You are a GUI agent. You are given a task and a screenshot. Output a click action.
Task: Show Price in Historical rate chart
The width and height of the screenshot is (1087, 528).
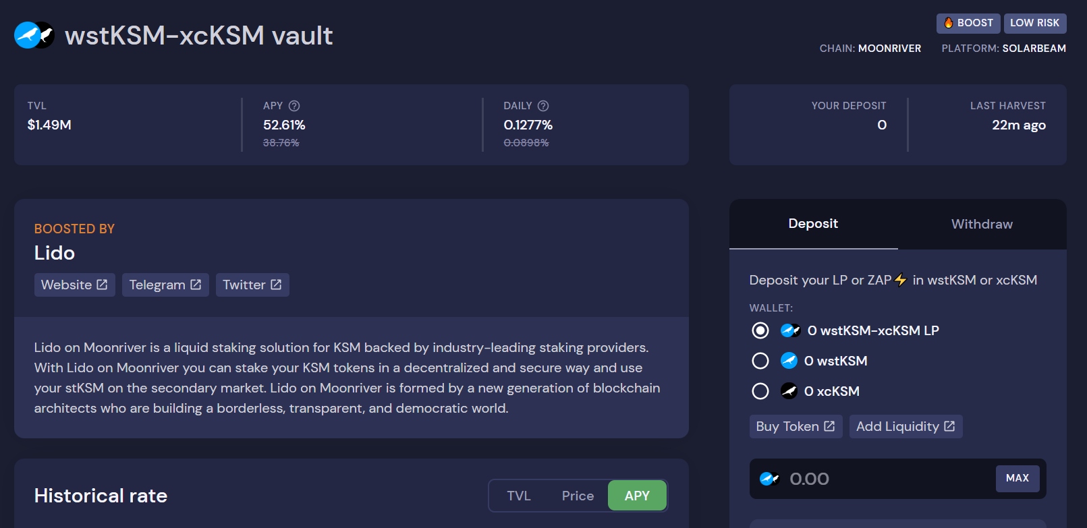578,496
